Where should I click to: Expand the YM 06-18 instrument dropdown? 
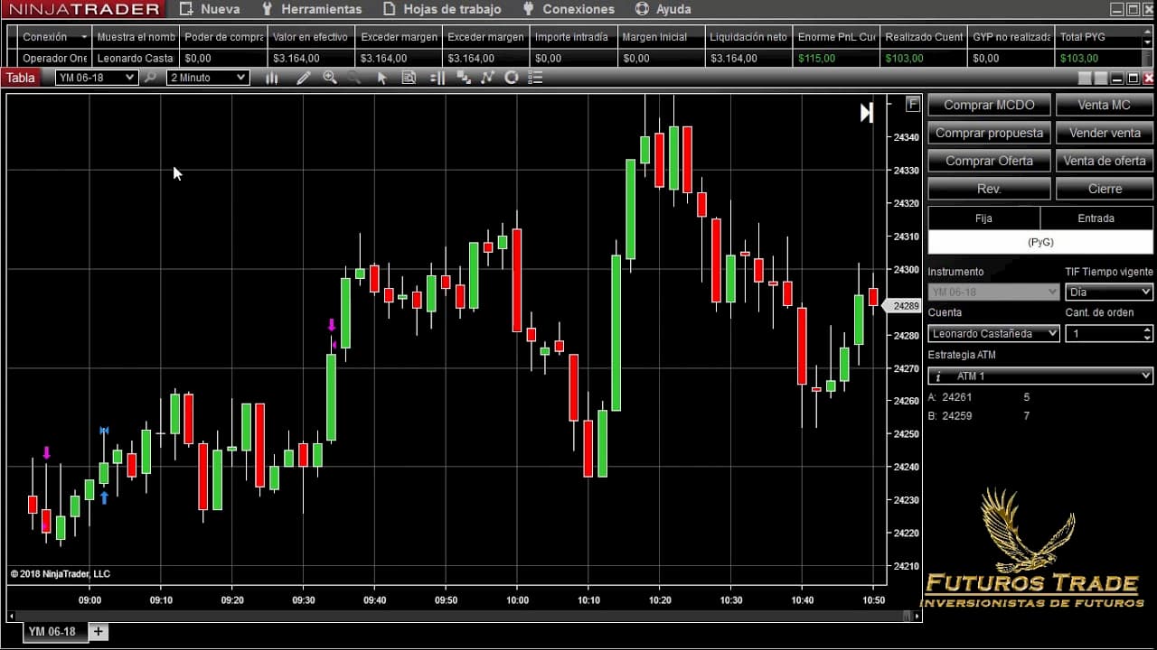click(96, 78)
